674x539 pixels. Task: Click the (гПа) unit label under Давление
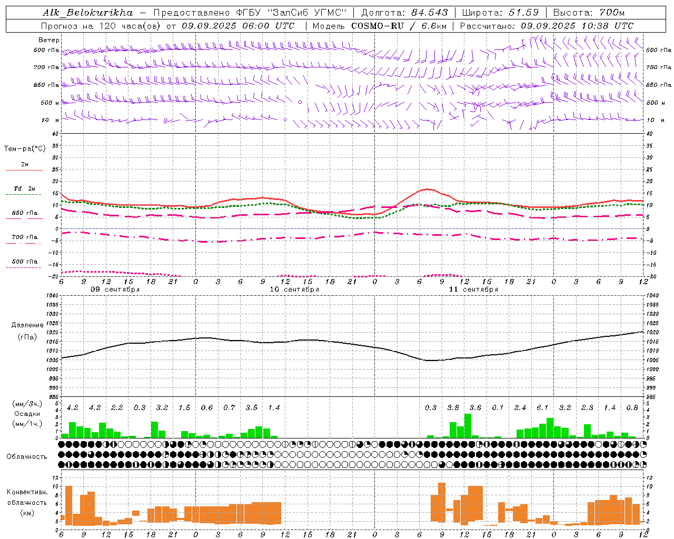click(27, 337)
